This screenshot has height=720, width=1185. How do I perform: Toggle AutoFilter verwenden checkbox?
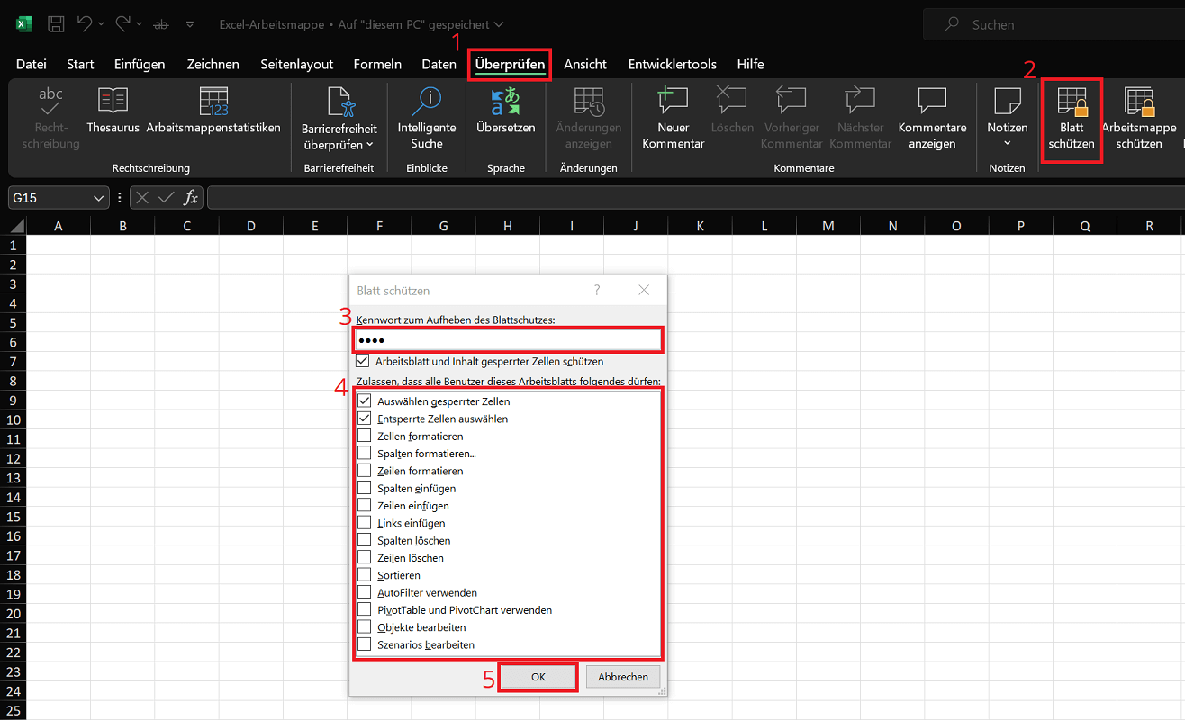click(365, 592)
